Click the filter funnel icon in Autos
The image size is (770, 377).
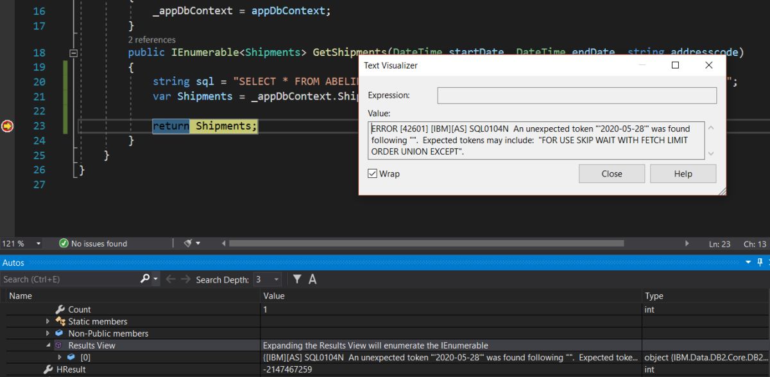click(x=297, y=279)
